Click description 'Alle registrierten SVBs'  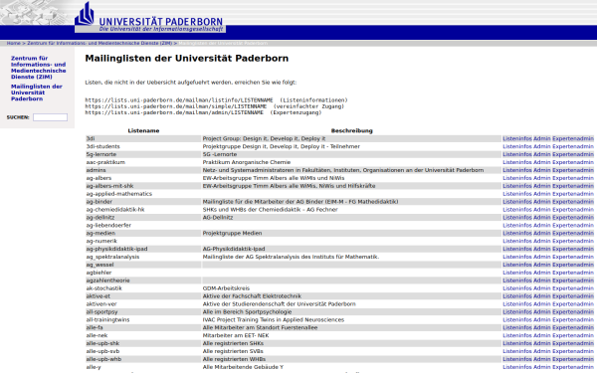[233, 351]
